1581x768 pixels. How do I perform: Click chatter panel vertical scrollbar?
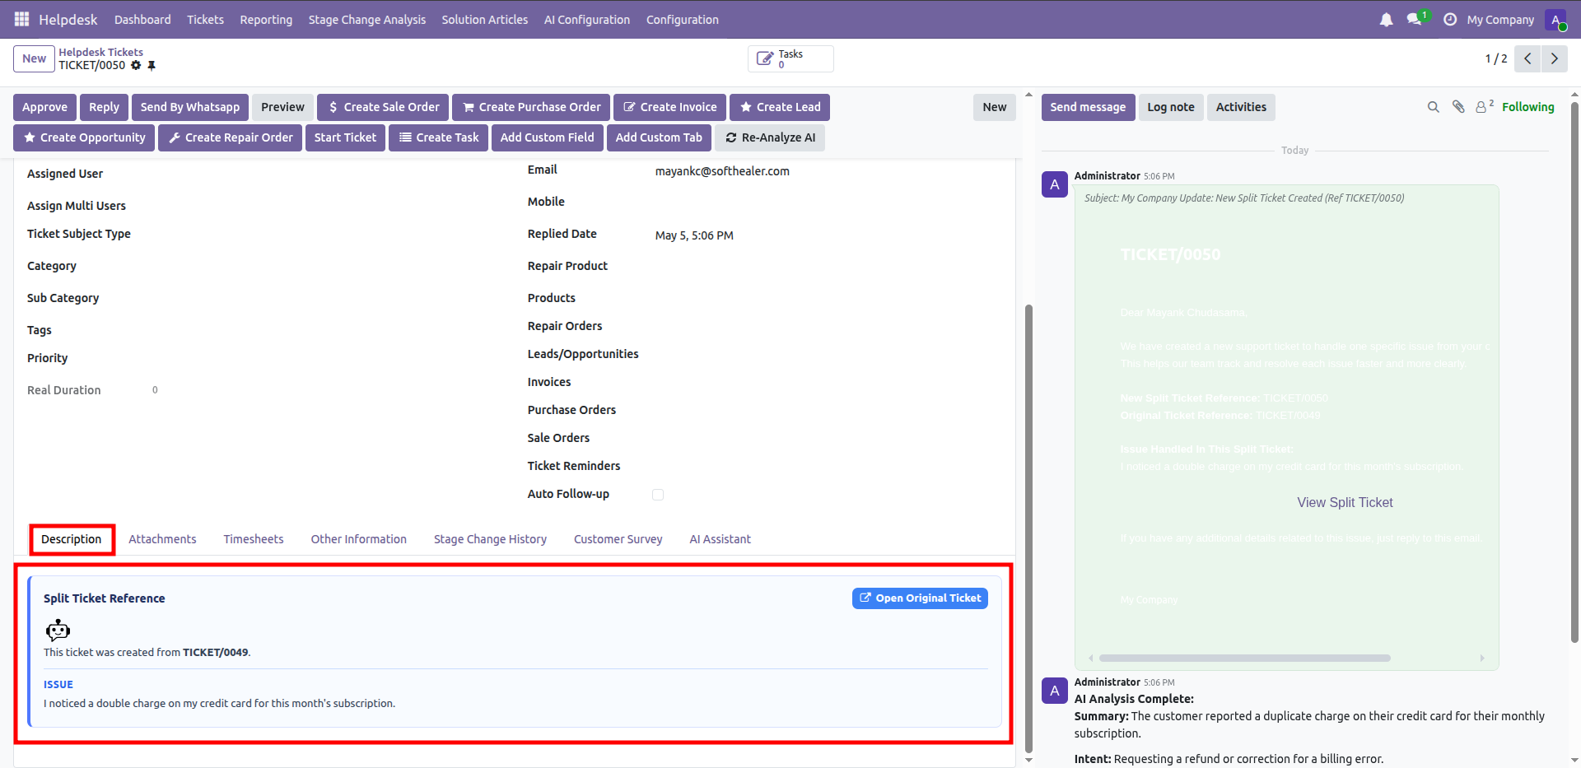(x=1574, y=370)
